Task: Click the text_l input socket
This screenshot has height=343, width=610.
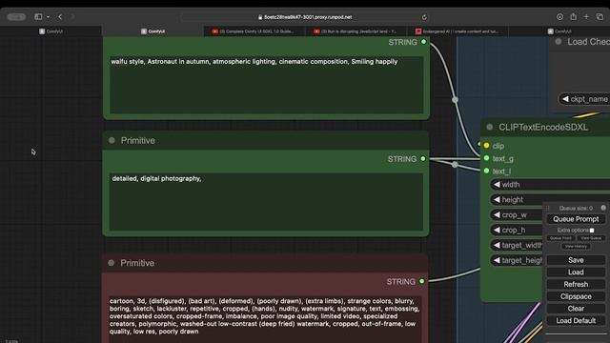Action: point(486,171)
